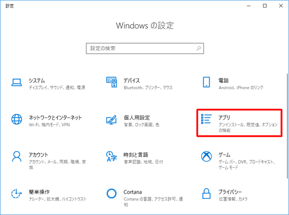This screenshot has width=289, height=215.
Task: Click the Android、iPhone のリンク description
Action: coord(241,88)
